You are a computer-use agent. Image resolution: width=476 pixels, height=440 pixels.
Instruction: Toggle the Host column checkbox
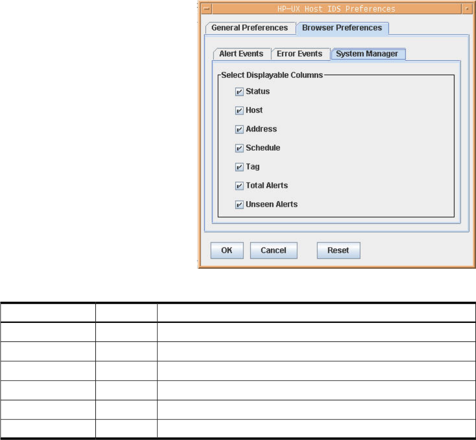[x=239, y=110]
